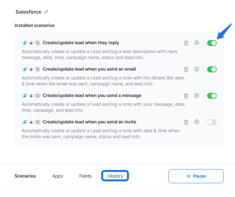Screen dimensions: 235x197
Task: Select the History tab
Action: point(116,176)
